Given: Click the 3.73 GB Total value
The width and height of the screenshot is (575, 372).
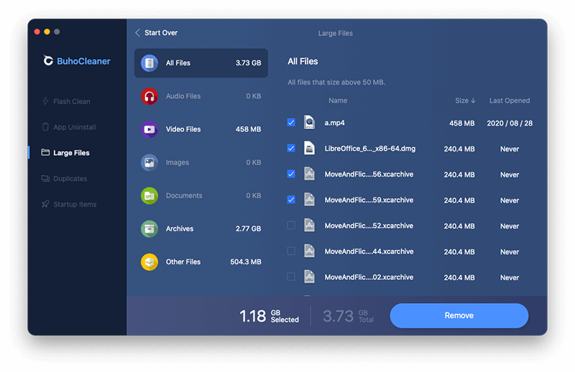Looking at the screenshot, I should pyautogui.click(x=349, y=316).
